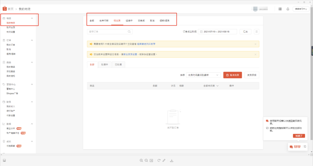
Task: Select the pencil edit icon at the bottom
Action: click(x=164, y=160)
